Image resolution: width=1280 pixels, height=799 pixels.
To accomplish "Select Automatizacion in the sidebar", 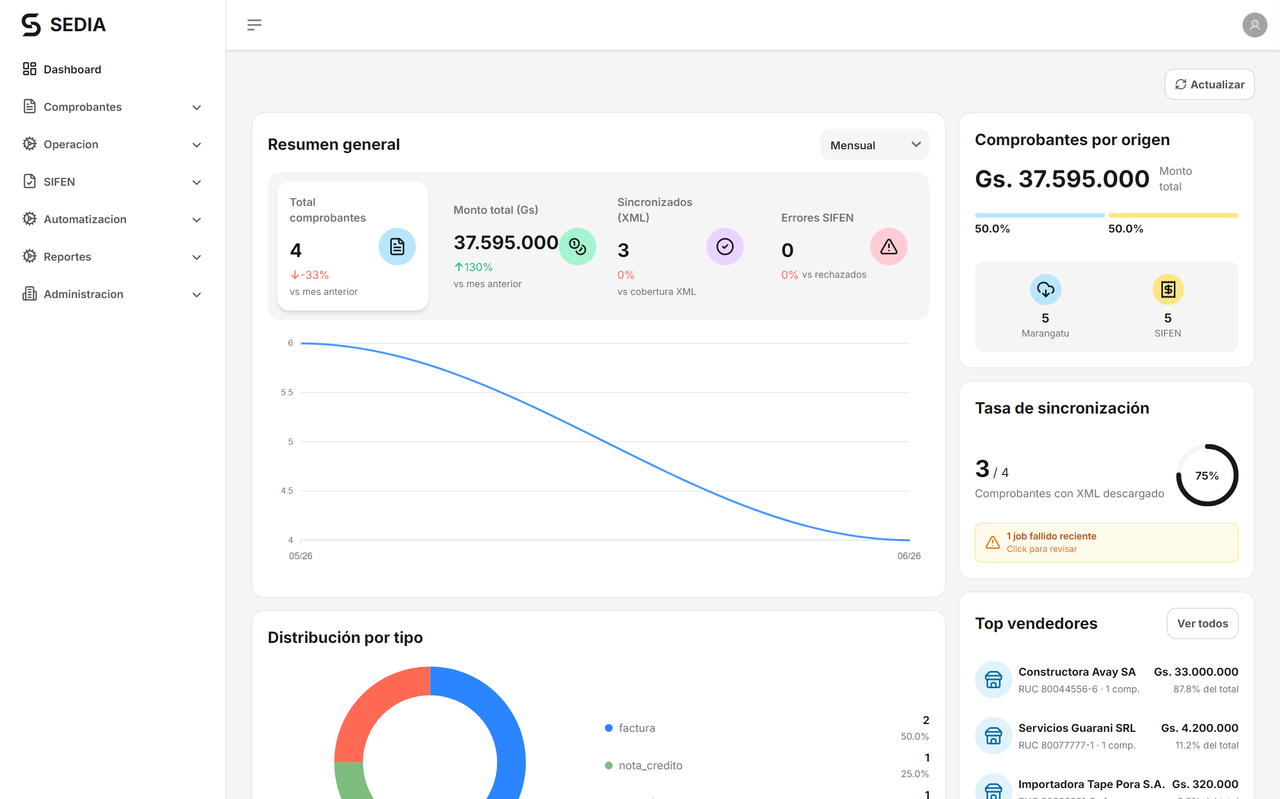I will [112, 220].
